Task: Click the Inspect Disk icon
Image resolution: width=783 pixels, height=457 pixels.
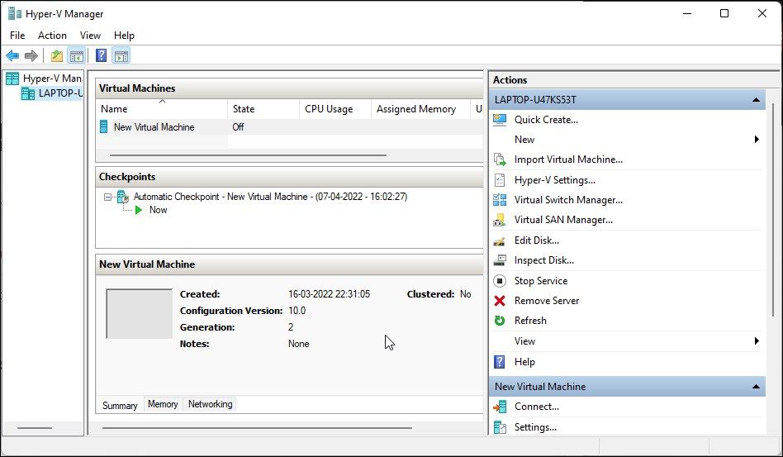Action: click(500, 260)
